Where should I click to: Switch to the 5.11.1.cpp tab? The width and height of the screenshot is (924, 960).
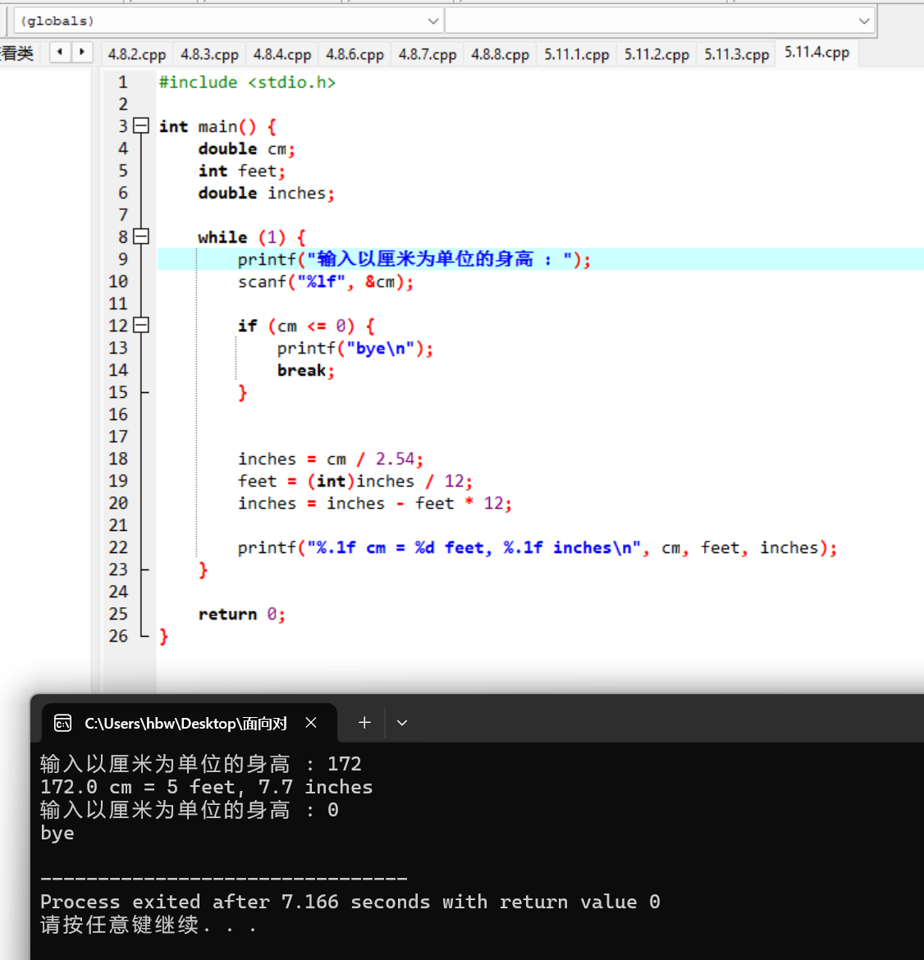(x=576, y=54)
